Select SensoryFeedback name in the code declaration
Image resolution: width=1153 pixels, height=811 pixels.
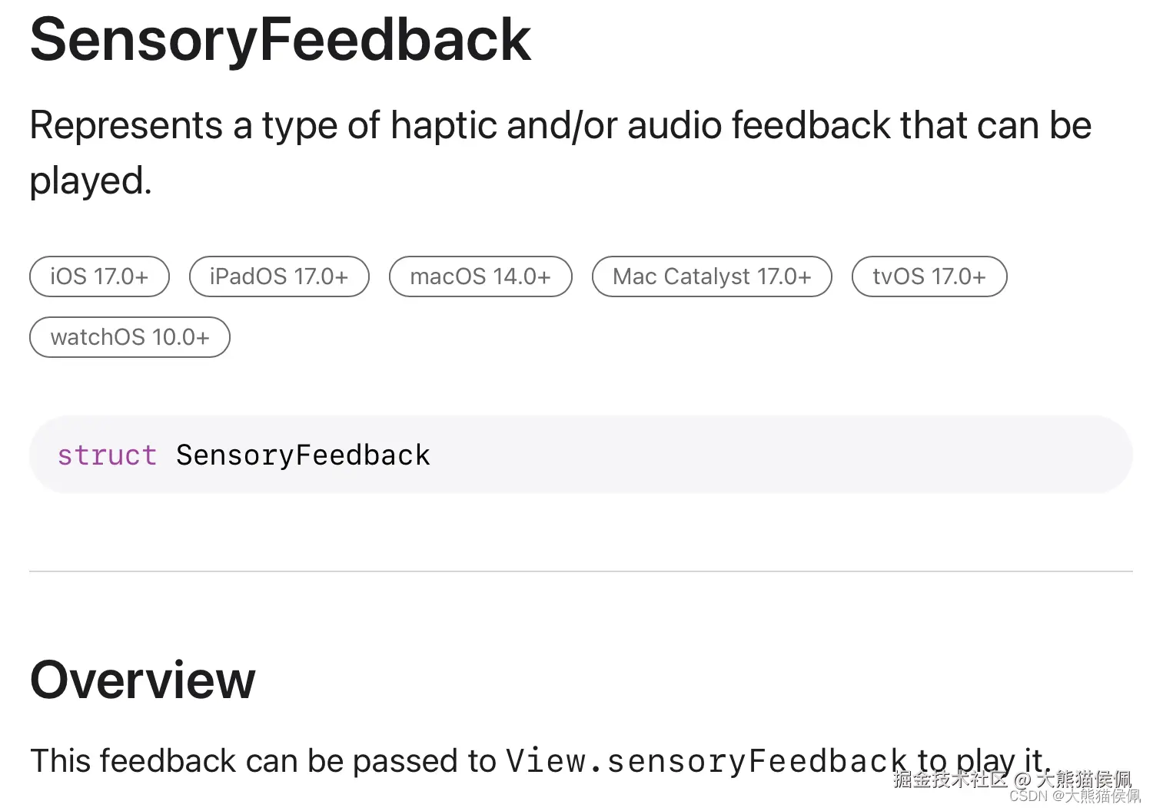pyautogui.click(x=303, y=455)
